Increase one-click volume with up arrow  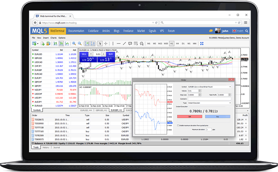pos(103,54)
